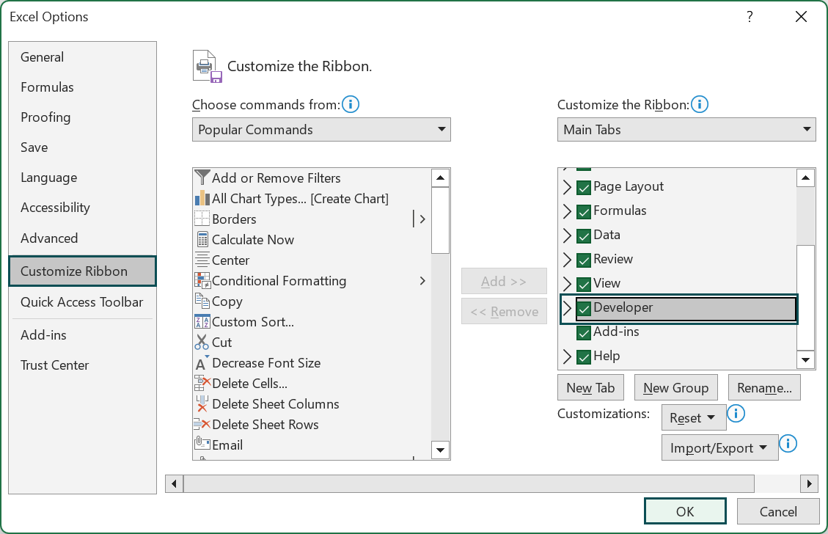Click the Delete Sheet Columns icon
The width and height of the screenshot is (828, 534).
click(x=202, y=404)
